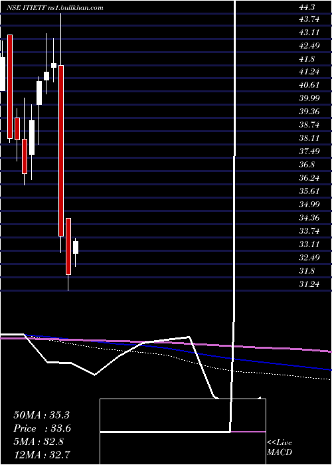The width and height of the screenshot is (332, 465).
Task: Click the 34.36 price level label
Action: [309, 218]
